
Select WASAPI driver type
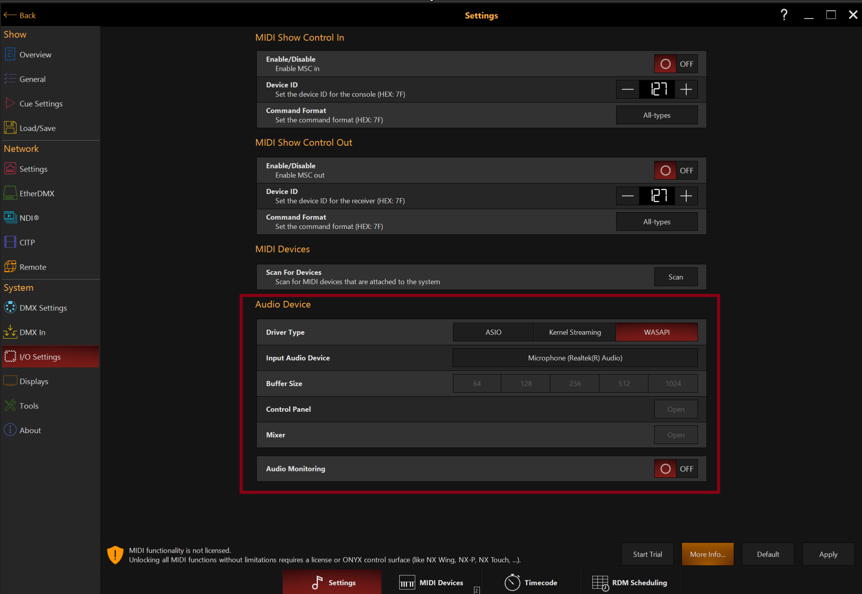click(x=657, y=332)
